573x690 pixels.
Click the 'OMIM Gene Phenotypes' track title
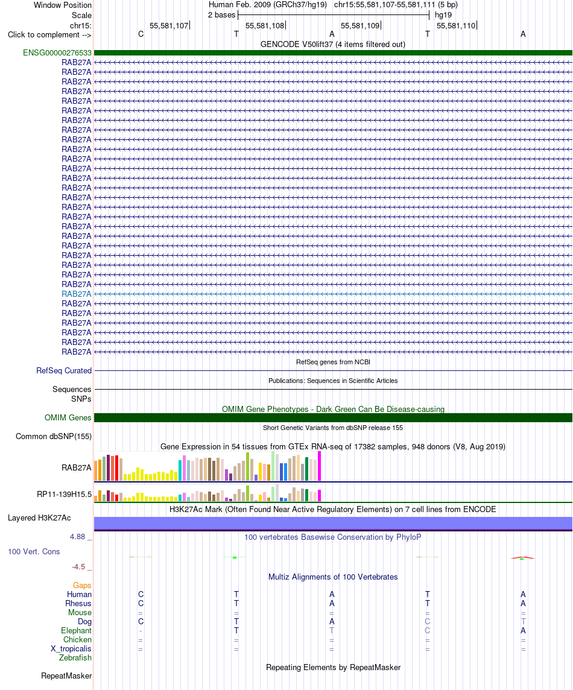333,410
